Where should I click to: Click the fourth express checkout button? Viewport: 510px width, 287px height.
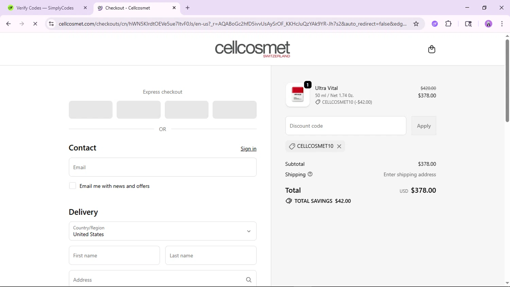235,110
